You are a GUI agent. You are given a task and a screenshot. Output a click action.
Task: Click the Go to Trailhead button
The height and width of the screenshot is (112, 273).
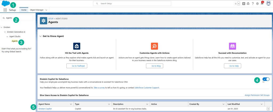pos(77,66)
